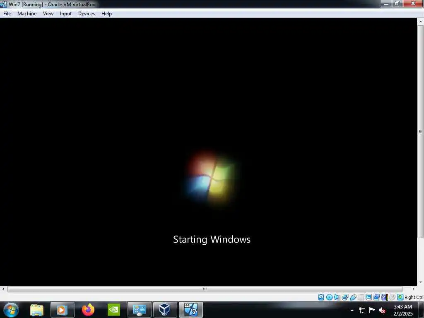Click the recording status icon
Image resolution: width=424 pixels, height=318 pixels.
(376, 297)
